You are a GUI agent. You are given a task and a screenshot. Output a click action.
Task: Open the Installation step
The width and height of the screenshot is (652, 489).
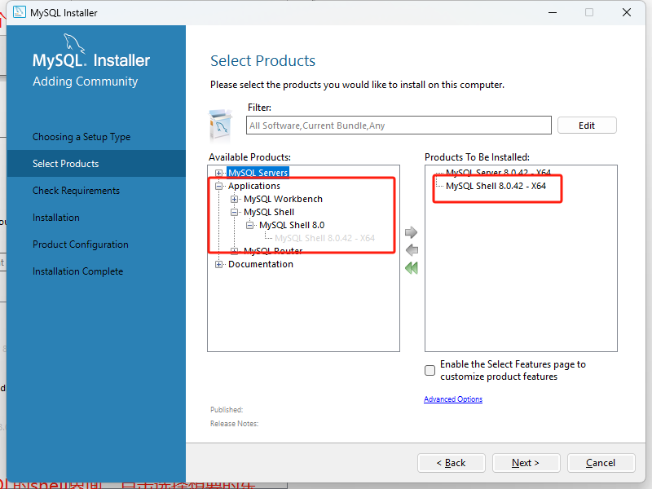(56, 218)
